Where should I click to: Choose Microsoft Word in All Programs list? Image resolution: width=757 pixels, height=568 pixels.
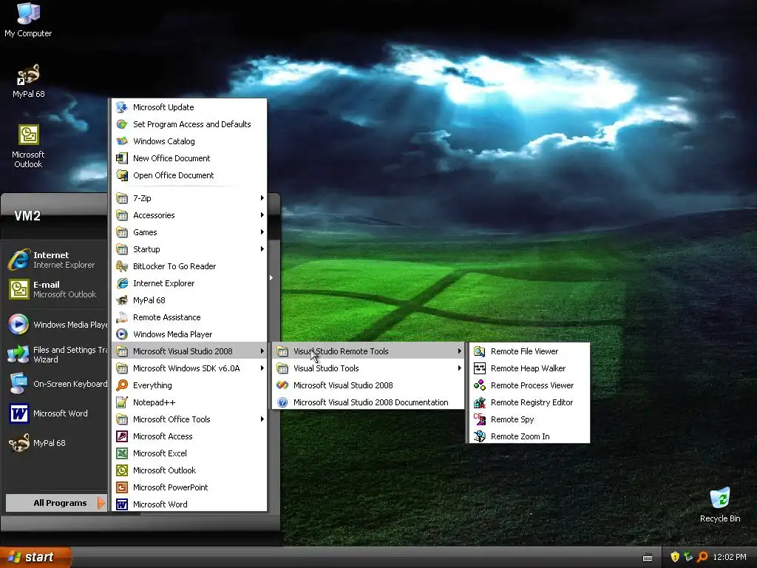[189, 504]
